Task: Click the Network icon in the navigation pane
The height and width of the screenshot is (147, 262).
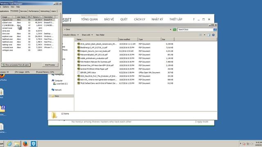Action: (53, 90)
